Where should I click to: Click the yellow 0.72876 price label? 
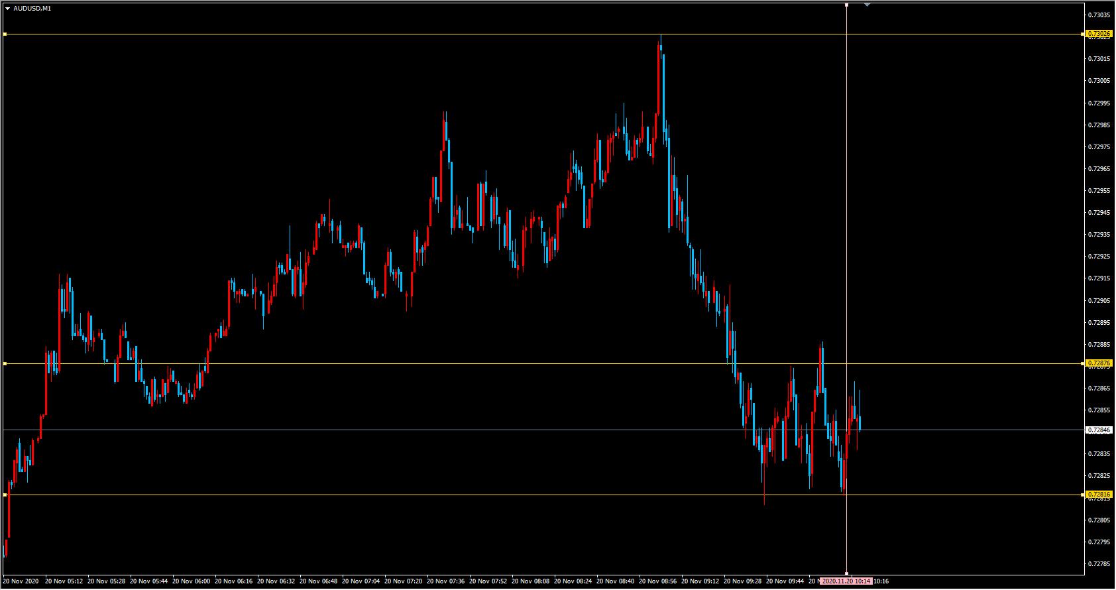[1099, 363]
